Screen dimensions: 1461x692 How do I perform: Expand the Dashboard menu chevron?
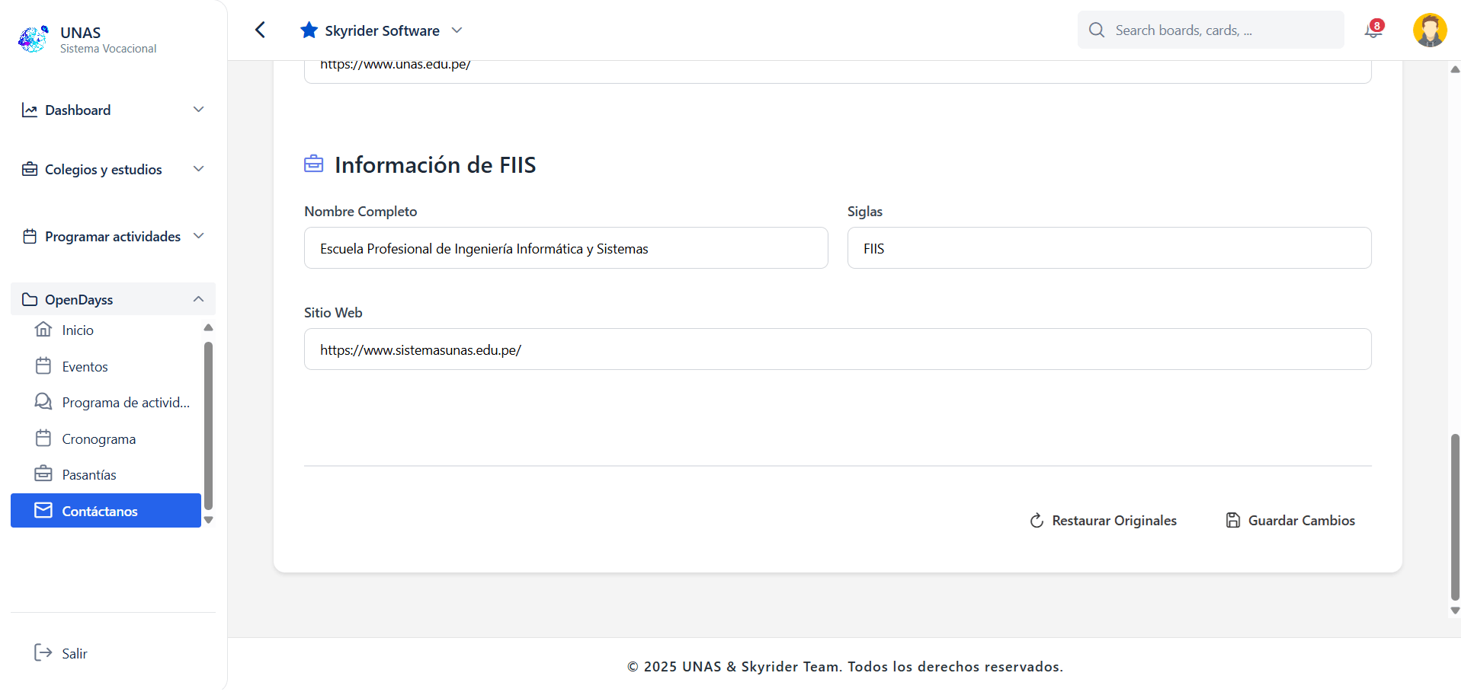(198, 110)
